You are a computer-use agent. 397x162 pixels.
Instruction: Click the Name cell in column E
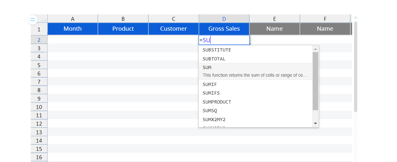(x=275, y=29)
